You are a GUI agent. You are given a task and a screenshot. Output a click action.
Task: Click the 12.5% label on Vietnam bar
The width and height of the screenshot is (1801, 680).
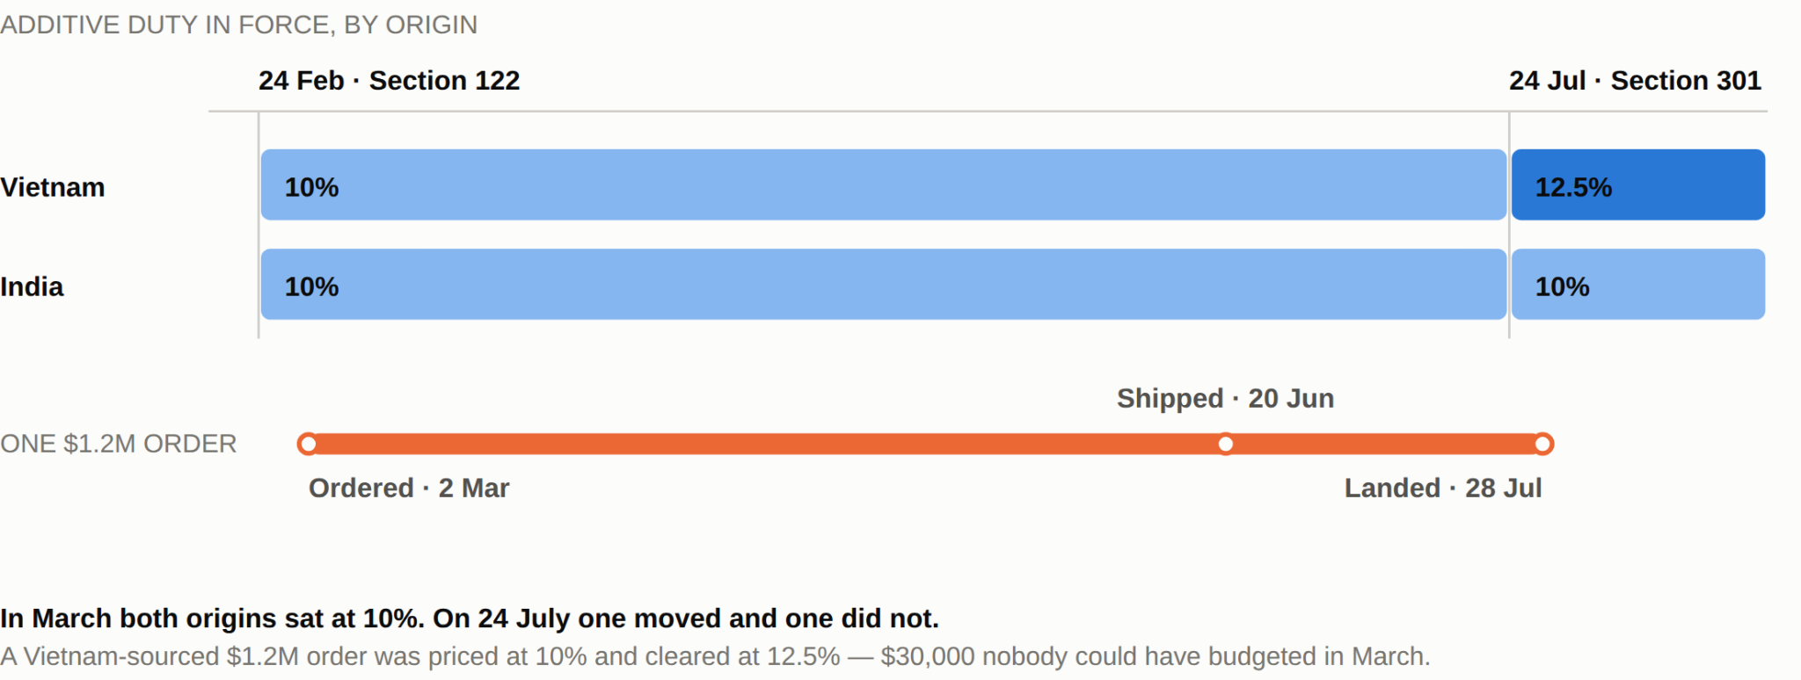click(1573, 187)
